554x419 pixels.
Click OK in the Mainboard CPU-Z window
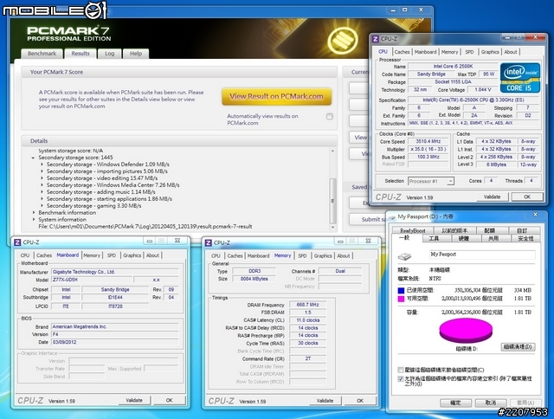pos(170,400)
